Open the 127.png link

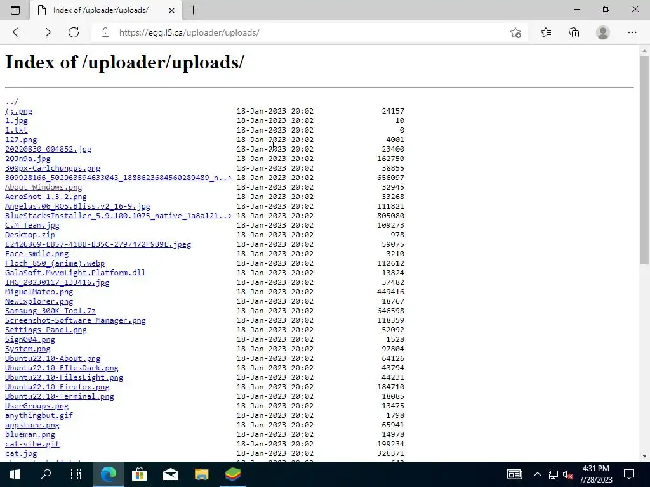[x=21, y=140]
